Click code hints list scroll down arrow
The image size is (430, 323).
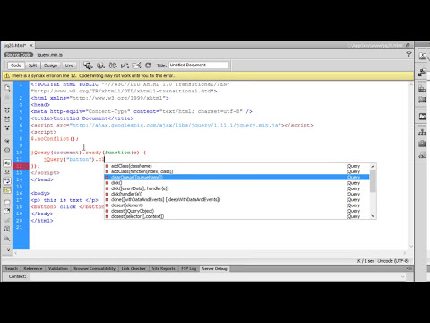pos(373,216)
